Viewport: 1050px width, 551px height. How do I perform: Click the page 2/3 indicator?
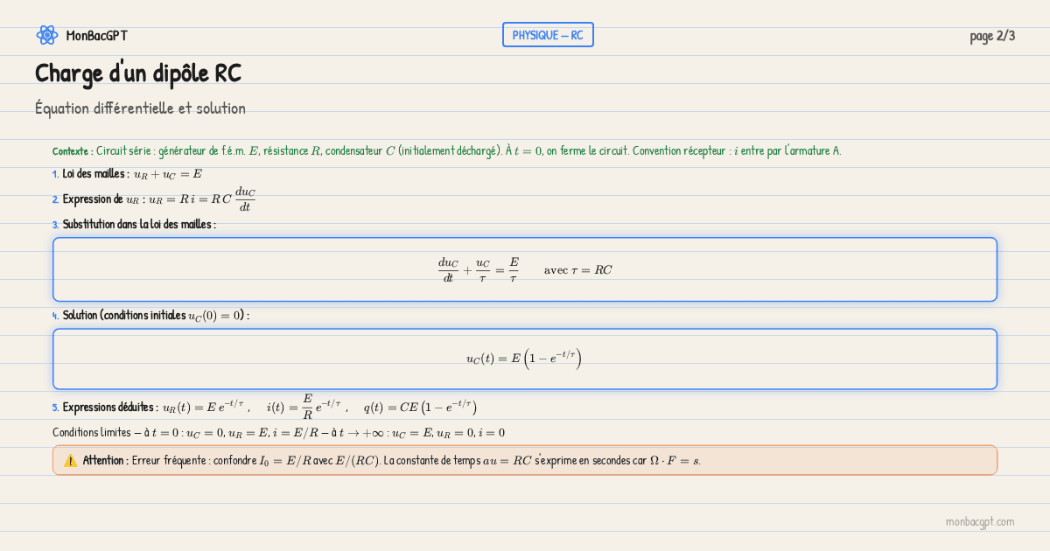pyautogui.click(x=992, y=36)
